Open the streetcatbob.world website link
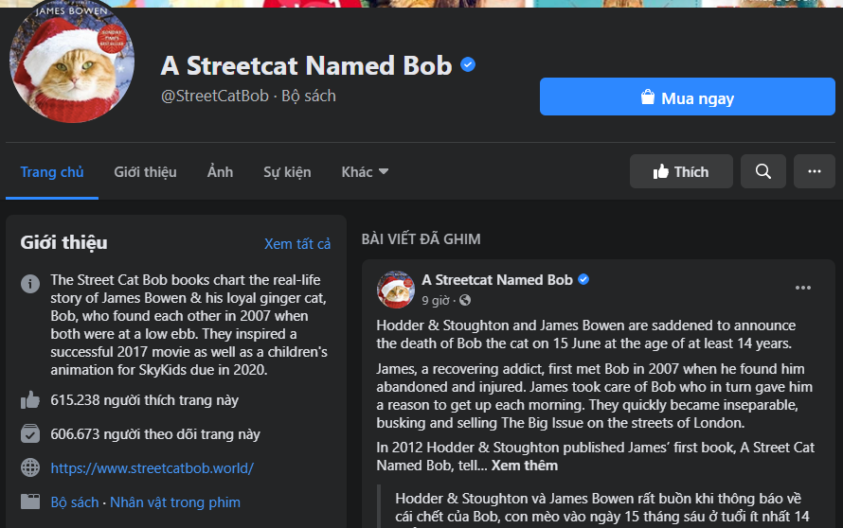Screen dimensions: 843x528 152,468
